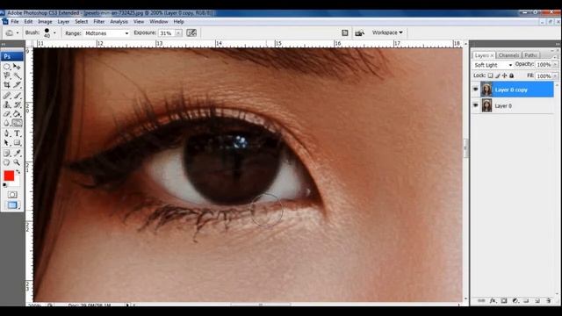562x316 pixels.
Task: Switch to the Paths tab
Action: click(530, 55)
